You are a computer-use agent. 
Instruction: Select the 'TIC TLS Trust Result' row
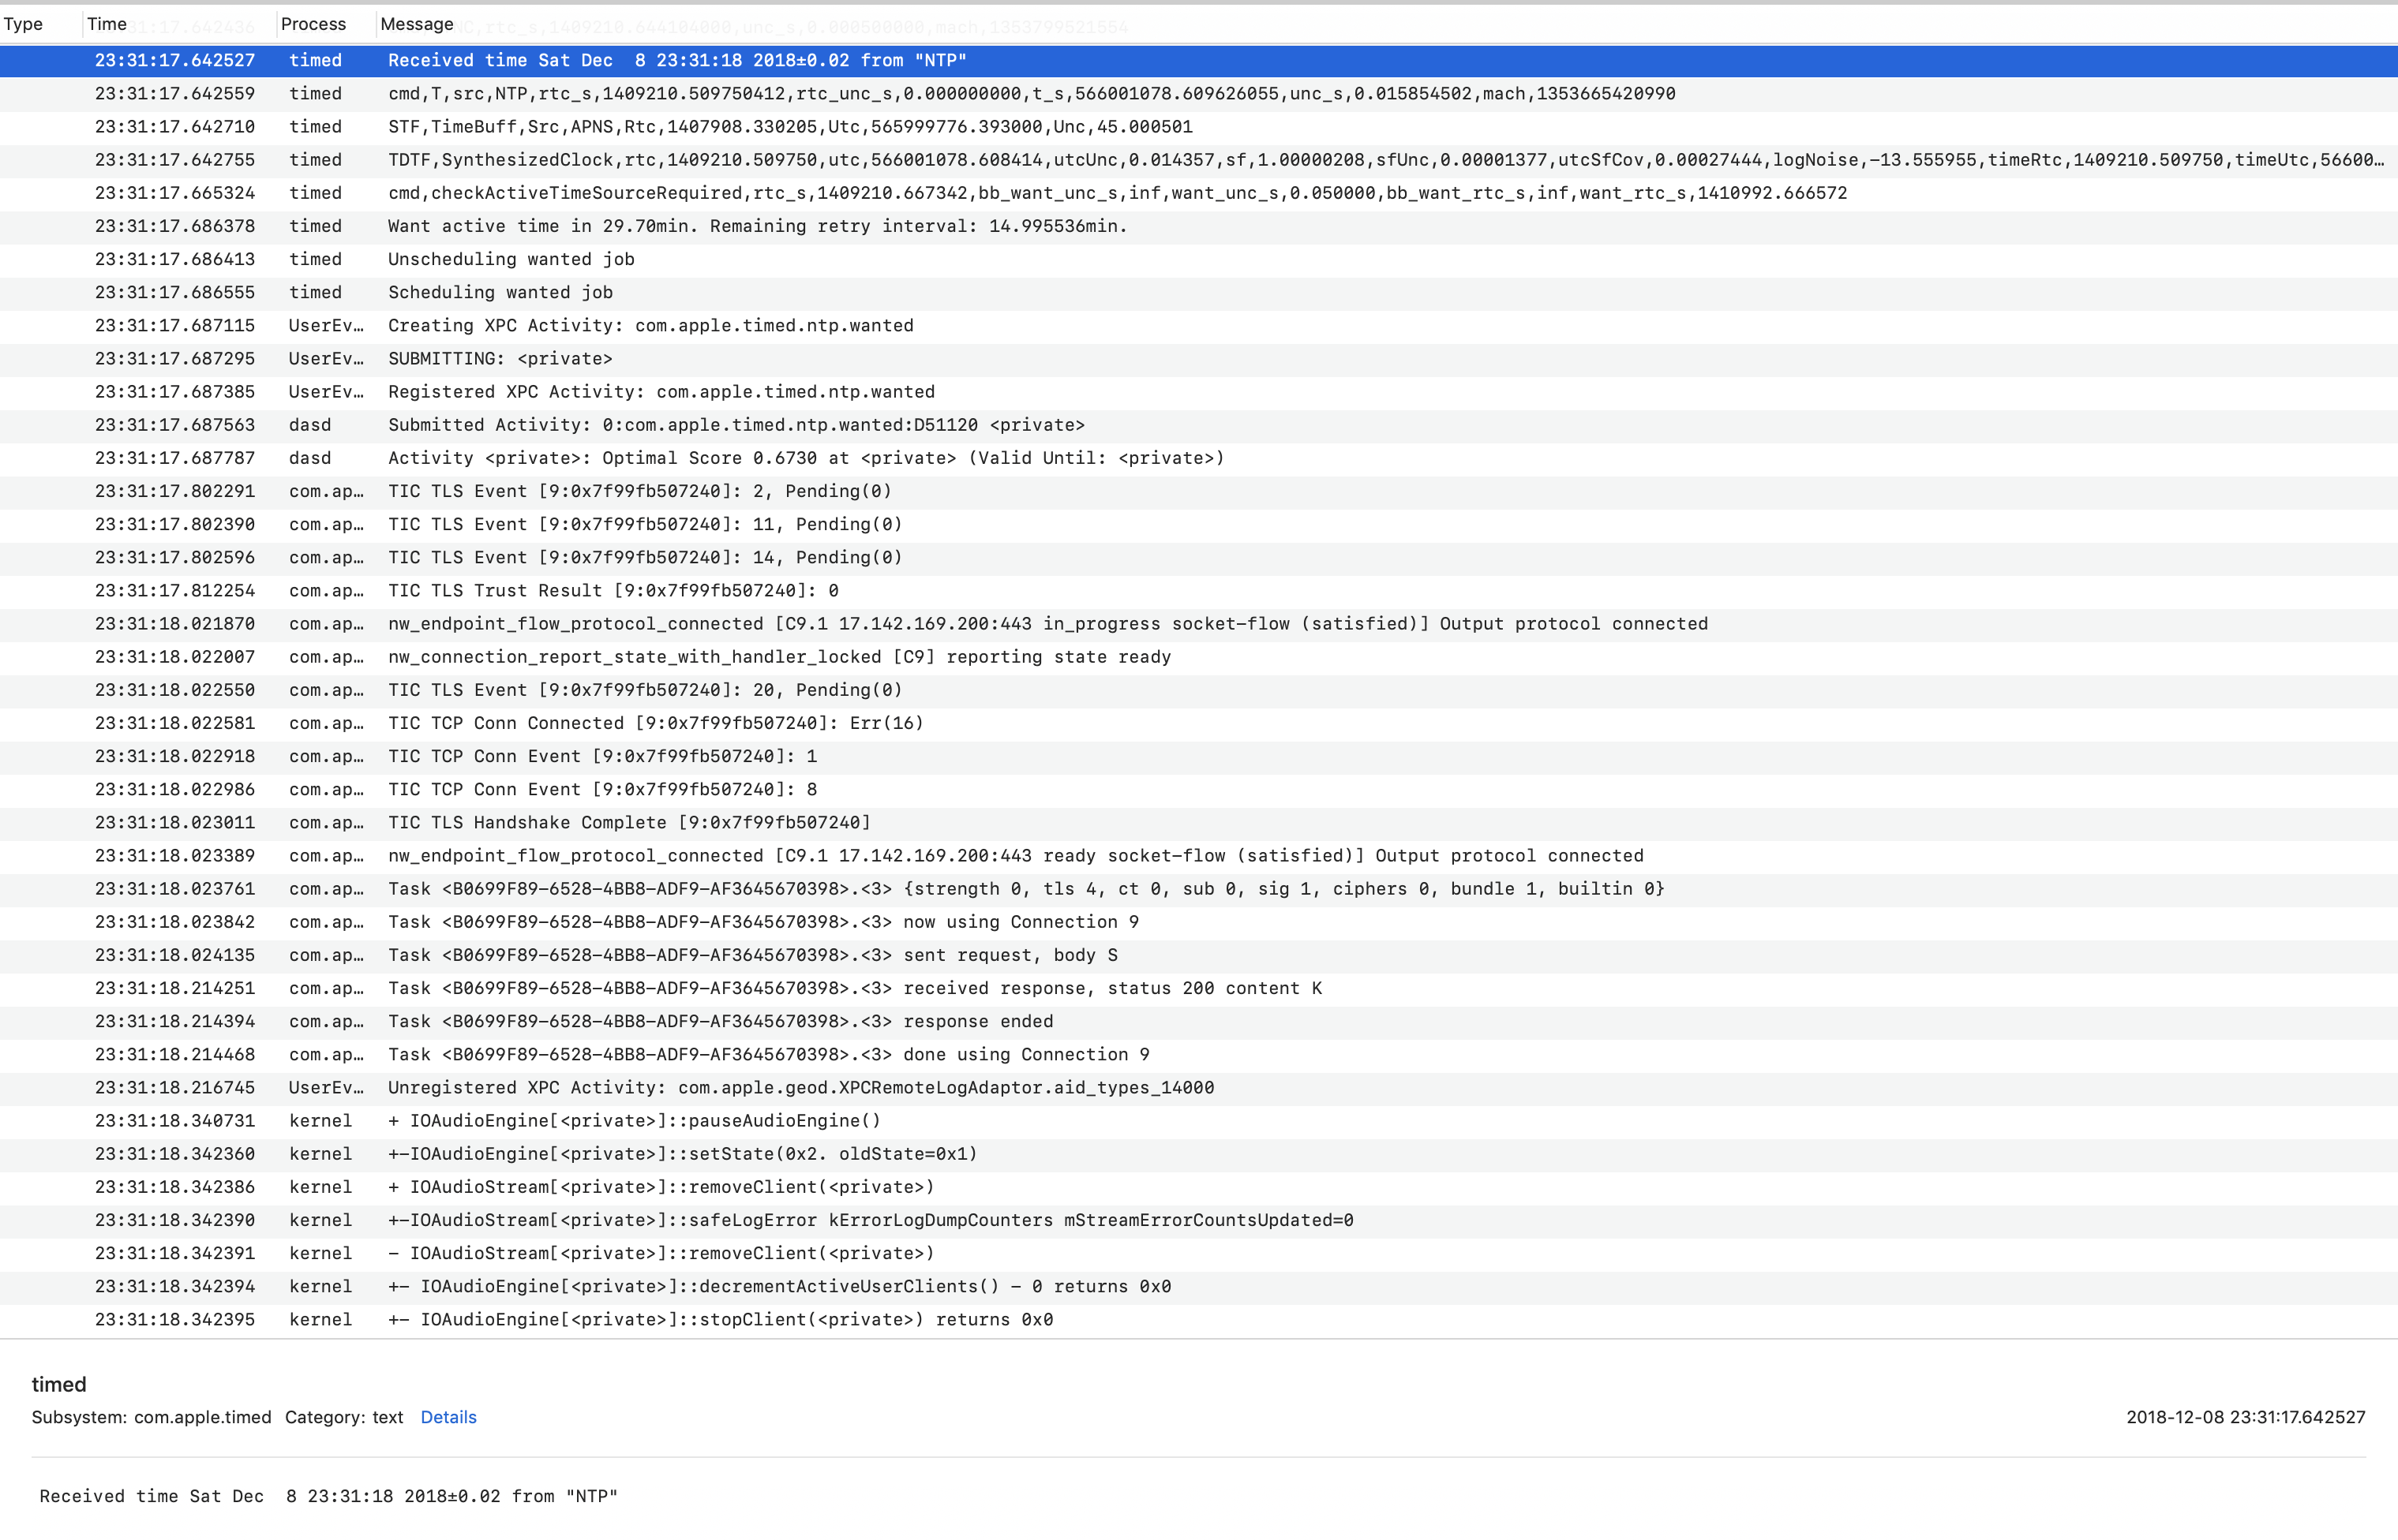pyautogui.click(x=1198, y=590)
